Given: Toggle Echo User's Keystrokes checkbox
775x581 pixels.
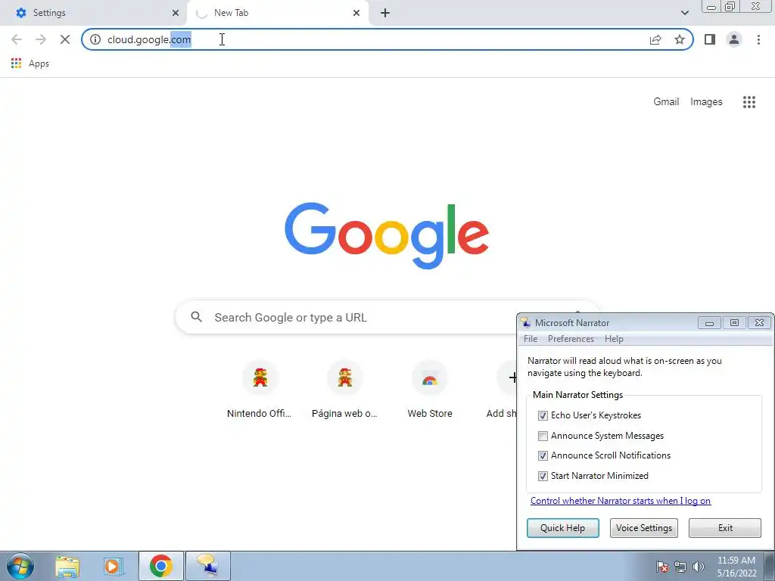Looking at the screenshot, I should point(543,415).
